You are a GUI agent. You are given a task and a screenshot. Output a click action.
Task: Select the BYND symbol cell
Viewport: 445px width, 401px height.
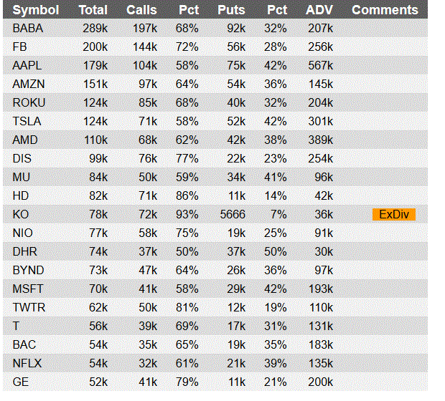click(x=28, y=271)
